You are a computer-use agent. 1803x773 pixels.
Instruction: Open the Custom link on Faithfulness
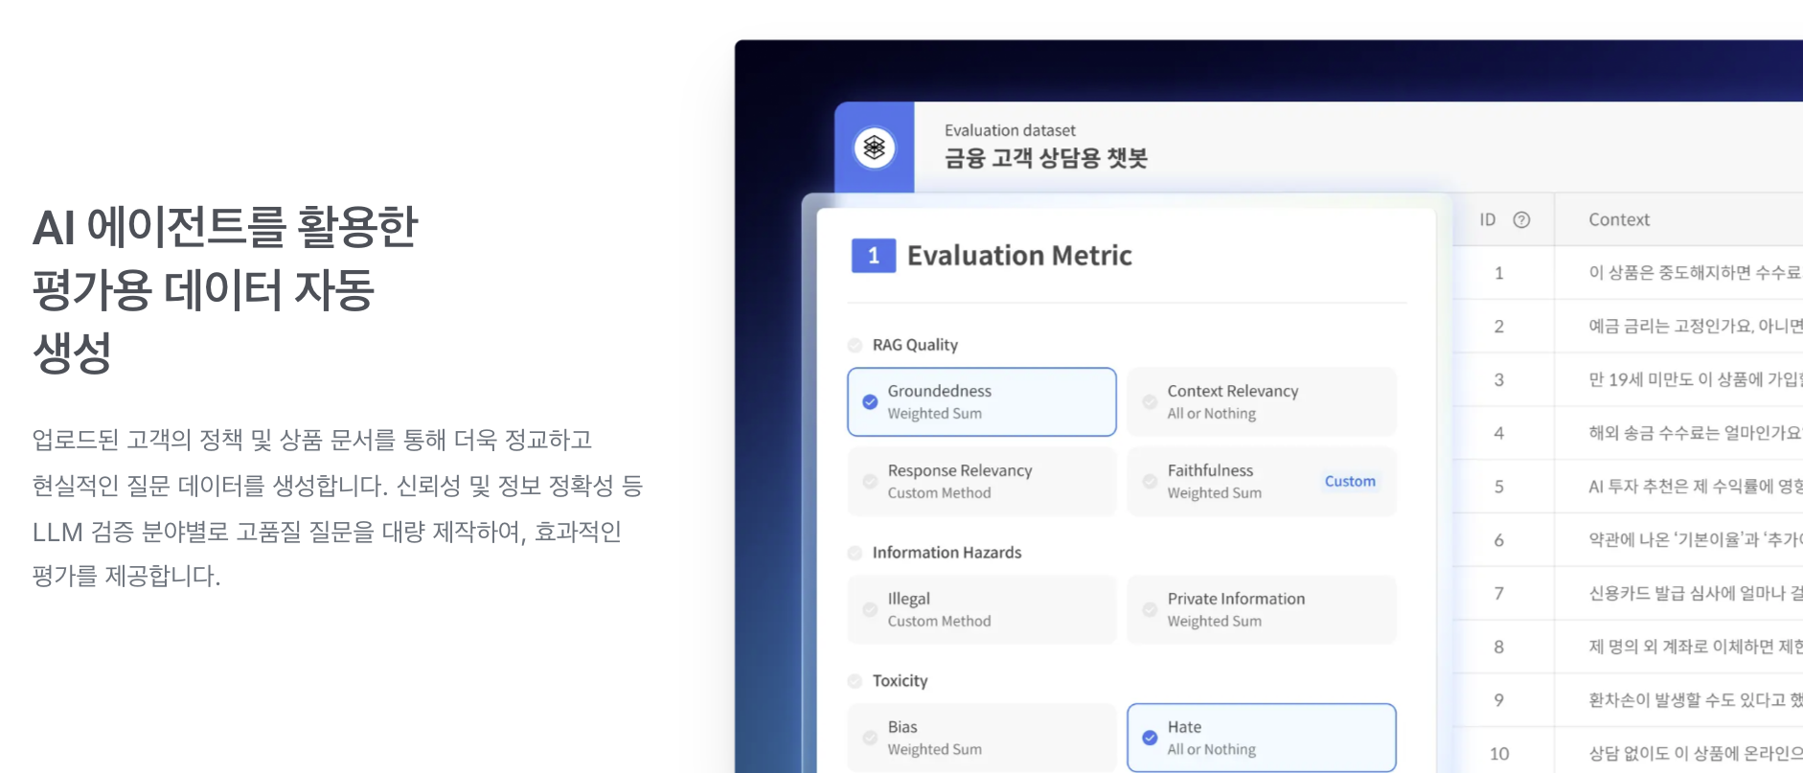(1349, 482)
